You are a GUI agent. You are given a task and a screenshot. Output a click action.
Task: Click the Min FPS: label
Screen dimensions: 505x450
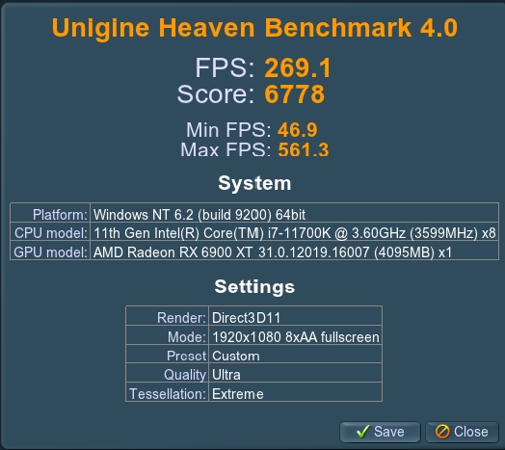coord(228,129)
